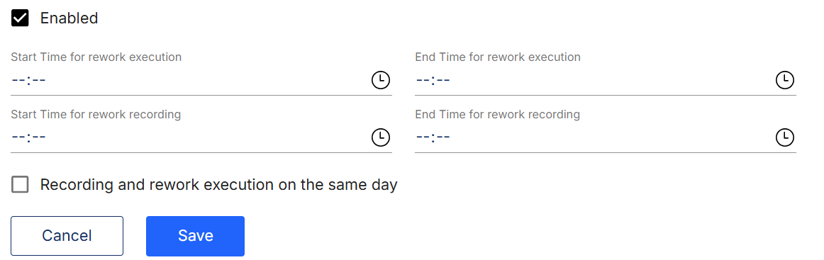
Task: Select minutes segment of Start Time rework recording
Action: pyautogui.click(x=39, y=137)
